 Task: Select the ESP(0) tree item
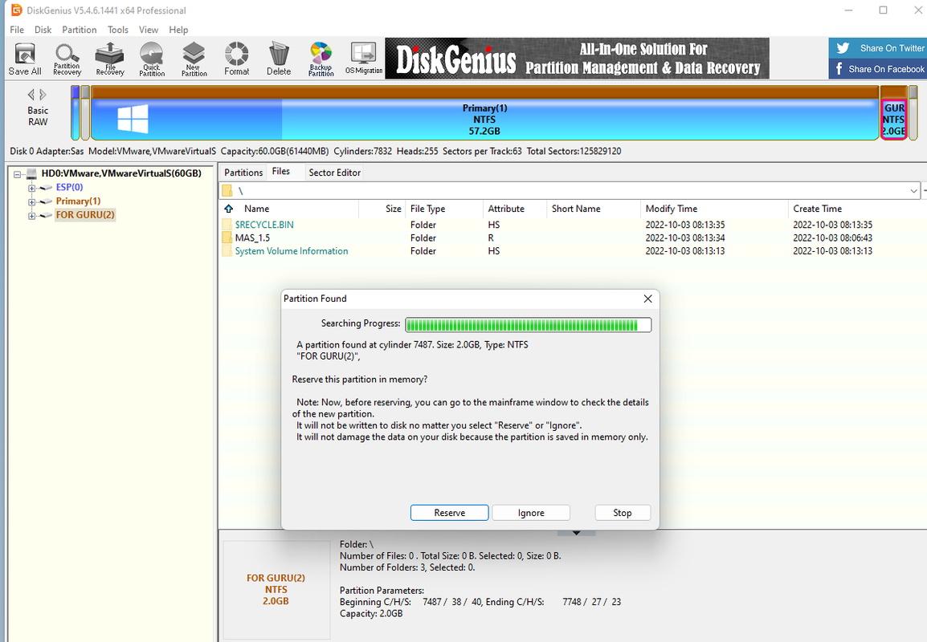pyautogui.click(x=69, y=187)
